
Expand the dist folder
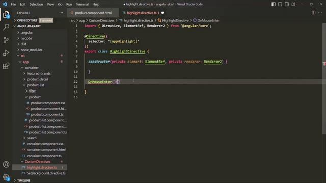(23, 44)
